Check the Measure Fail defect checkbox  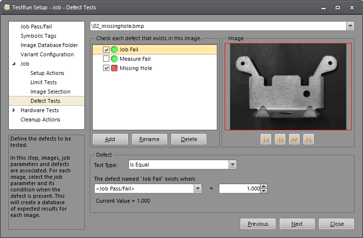click(106, 59)
